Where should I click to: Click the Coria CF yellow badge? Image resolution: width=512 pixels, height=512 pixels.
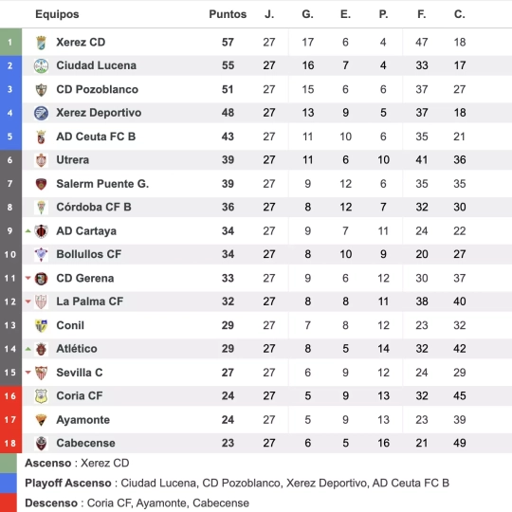click(x=41, y=396)
